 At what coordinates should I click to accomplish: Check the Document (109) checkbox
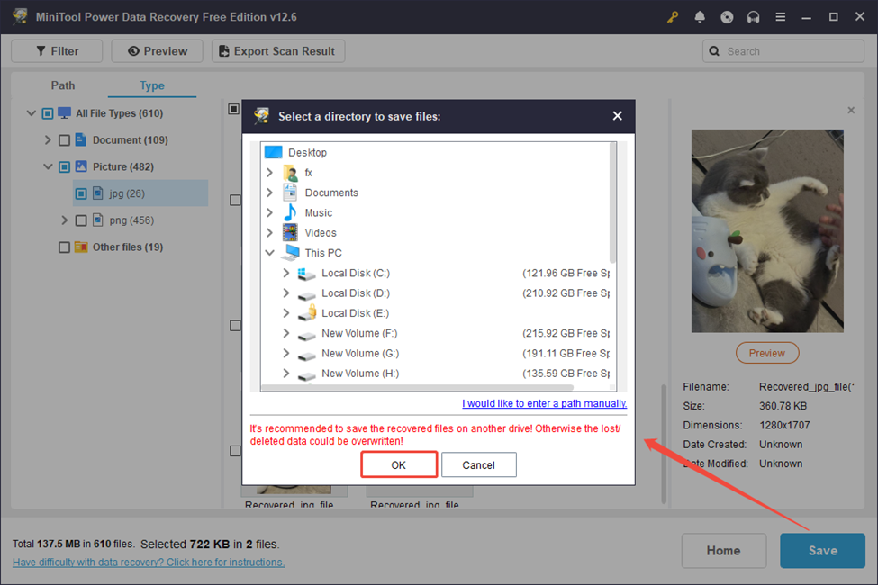(x=65, y=140)
